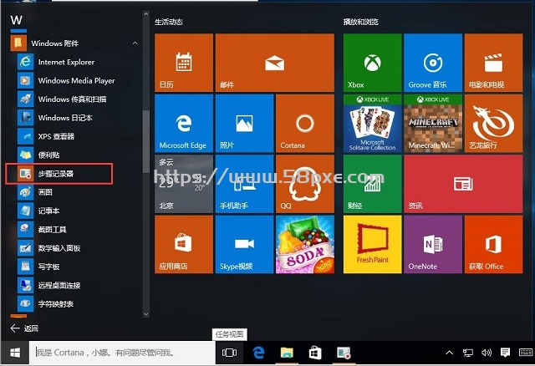Open the Fresh Paint tile
Screen dimensions: 535x366
(x=373, y=244)
